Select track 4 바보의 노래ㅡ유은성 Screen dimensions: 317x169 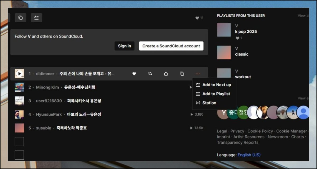(84, 115)
